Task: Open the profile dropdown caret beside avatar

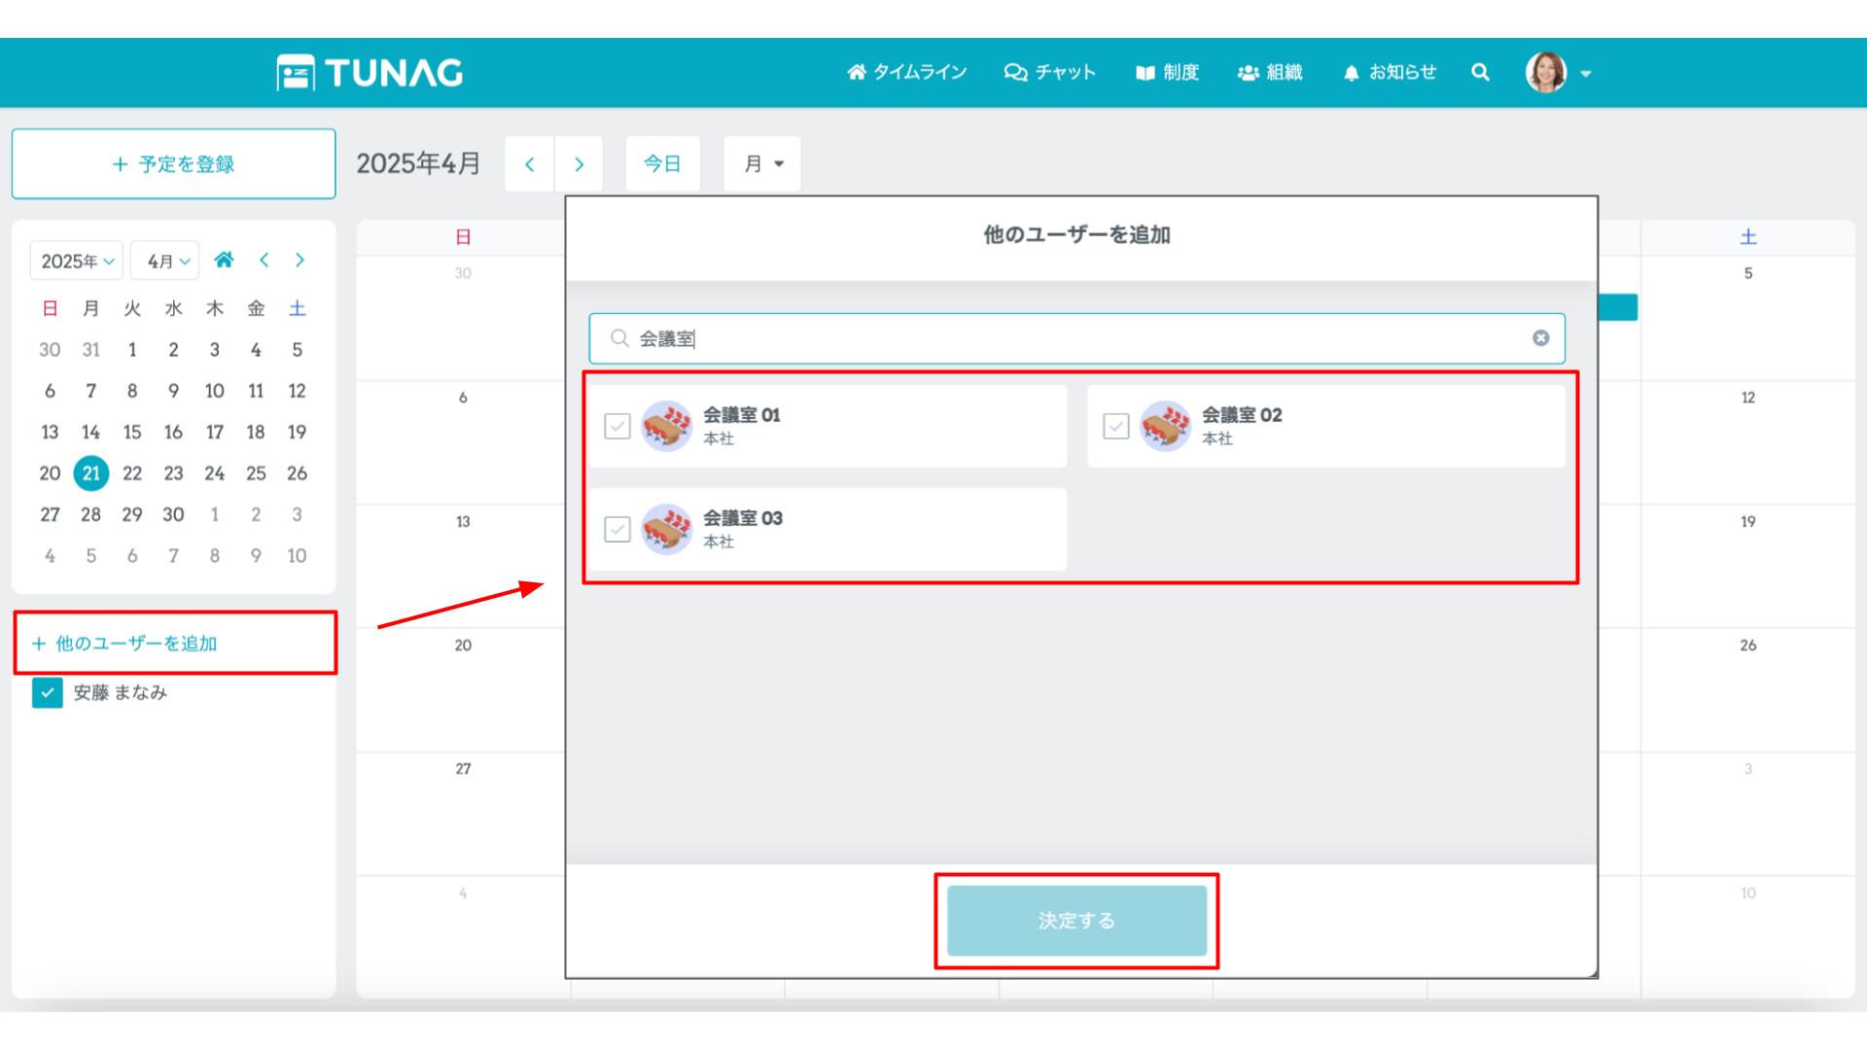Action: tap(1586, 74)
